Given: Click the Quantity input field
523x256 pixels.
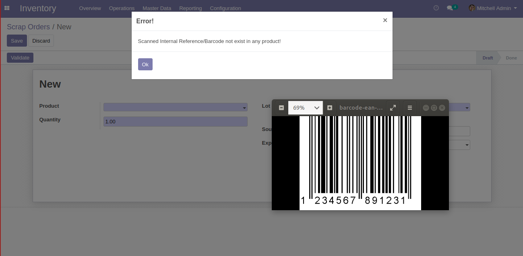Looking at the screenshot, I should pos(176,121).
